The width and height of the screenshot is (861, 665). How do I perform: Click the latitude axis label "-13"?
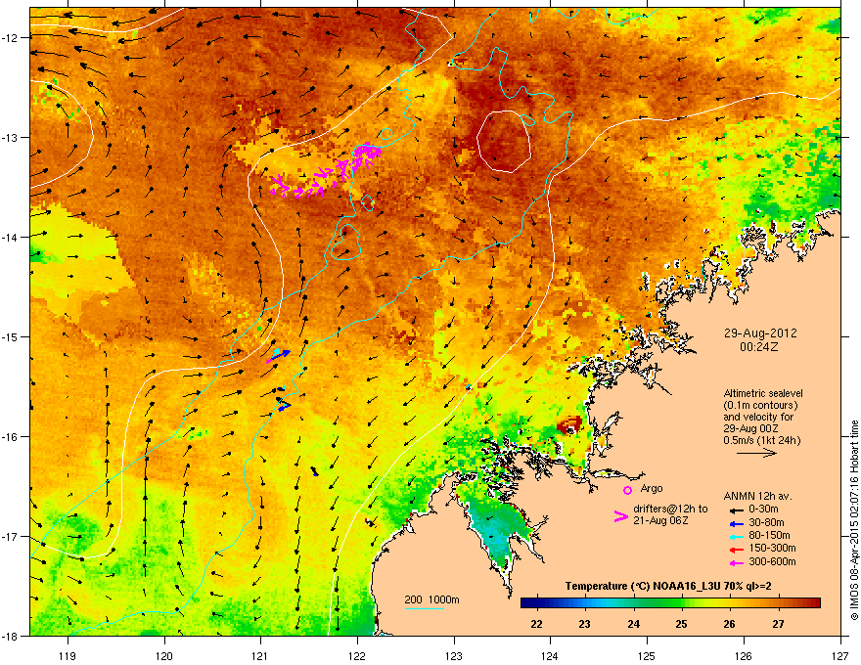[10, 137]
